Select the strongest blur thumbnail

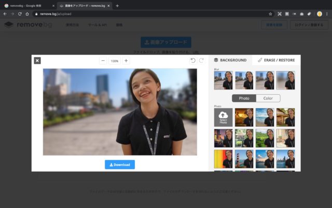[x=285, y=81]
